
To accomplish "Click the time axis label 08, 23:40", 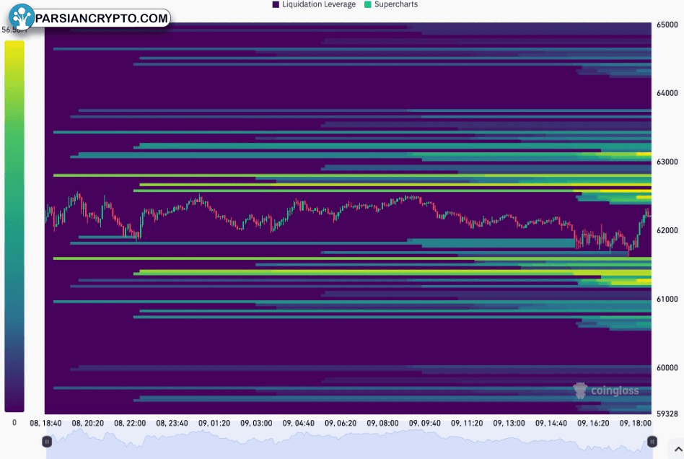I will click(x=172, y=423).
